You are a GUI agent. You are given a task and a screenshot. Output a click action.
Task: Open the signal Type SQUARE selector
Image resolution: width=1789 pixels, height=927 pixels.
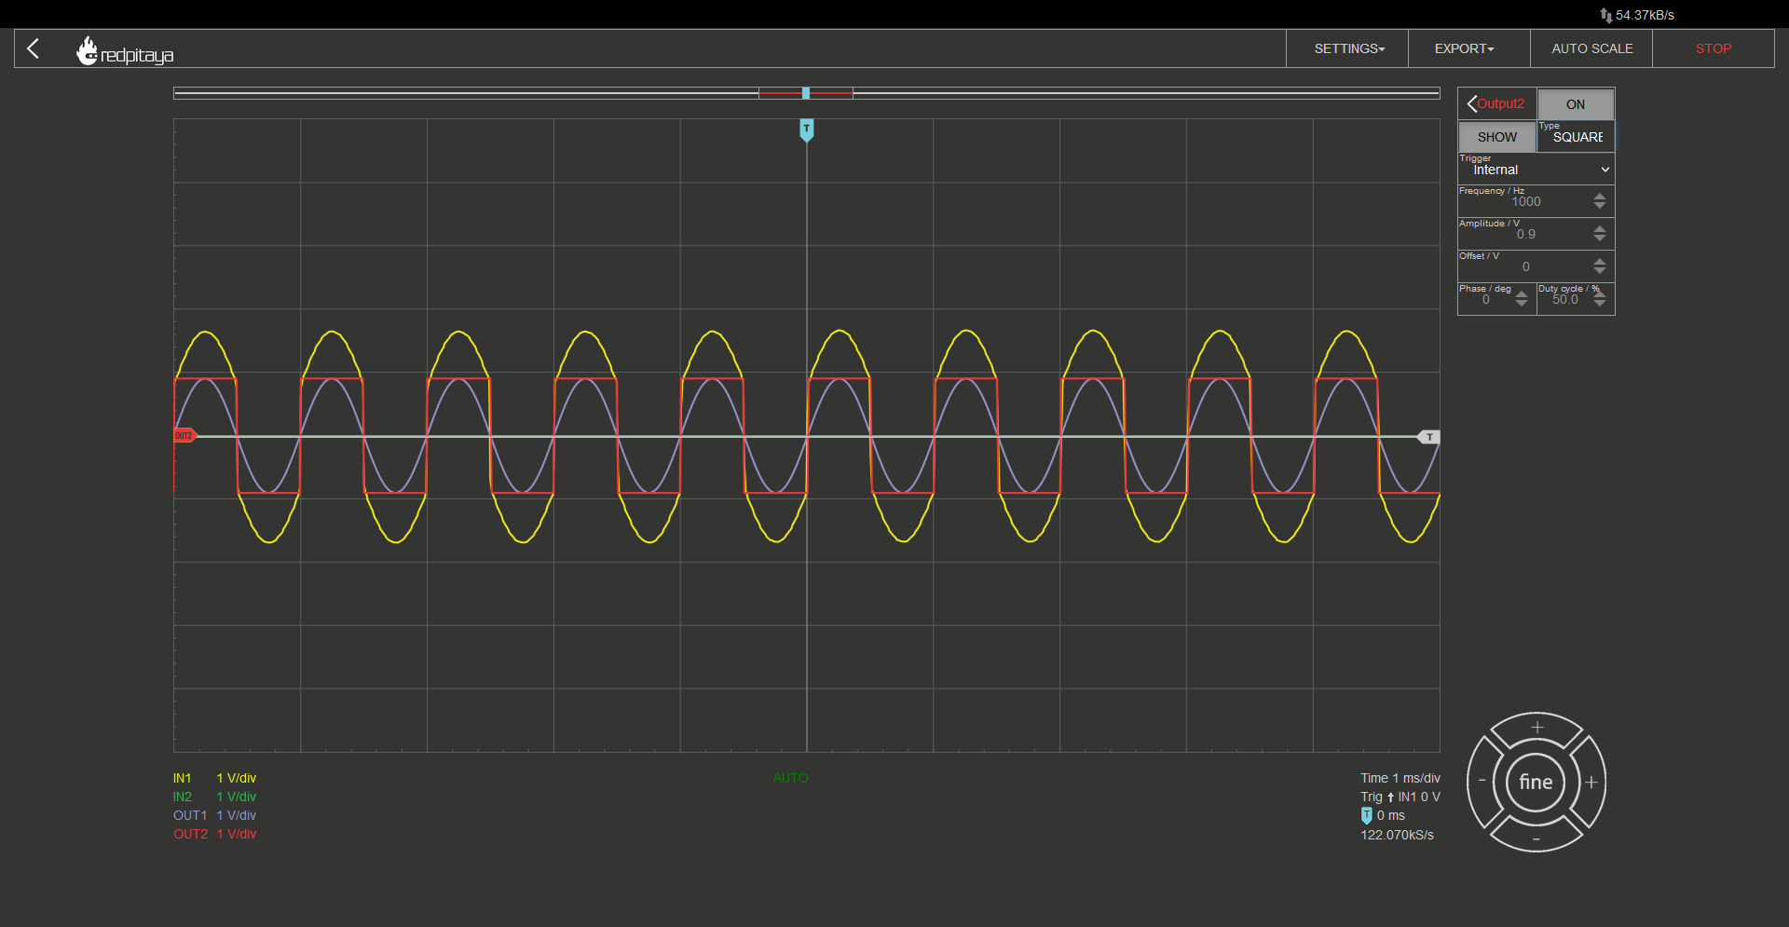(x=1577, y=137)
